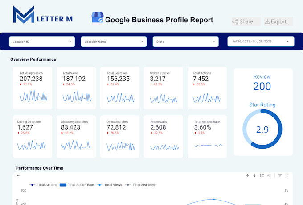Click the chart export icon
Screen dimensions: 303x205
262,176
